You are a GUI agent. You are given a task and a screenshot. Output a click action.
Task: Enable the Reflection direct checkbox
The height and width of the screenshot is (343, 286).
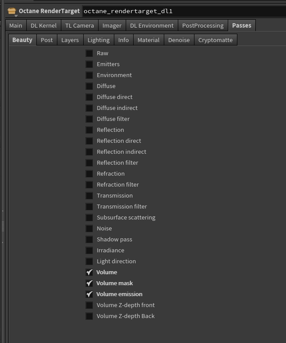(89, 141)
